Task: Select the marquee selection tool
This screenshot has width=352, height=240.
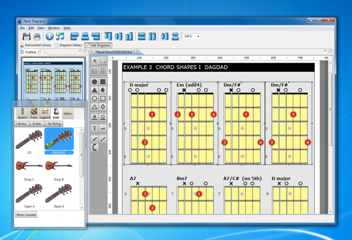Action: pos(103,61)
